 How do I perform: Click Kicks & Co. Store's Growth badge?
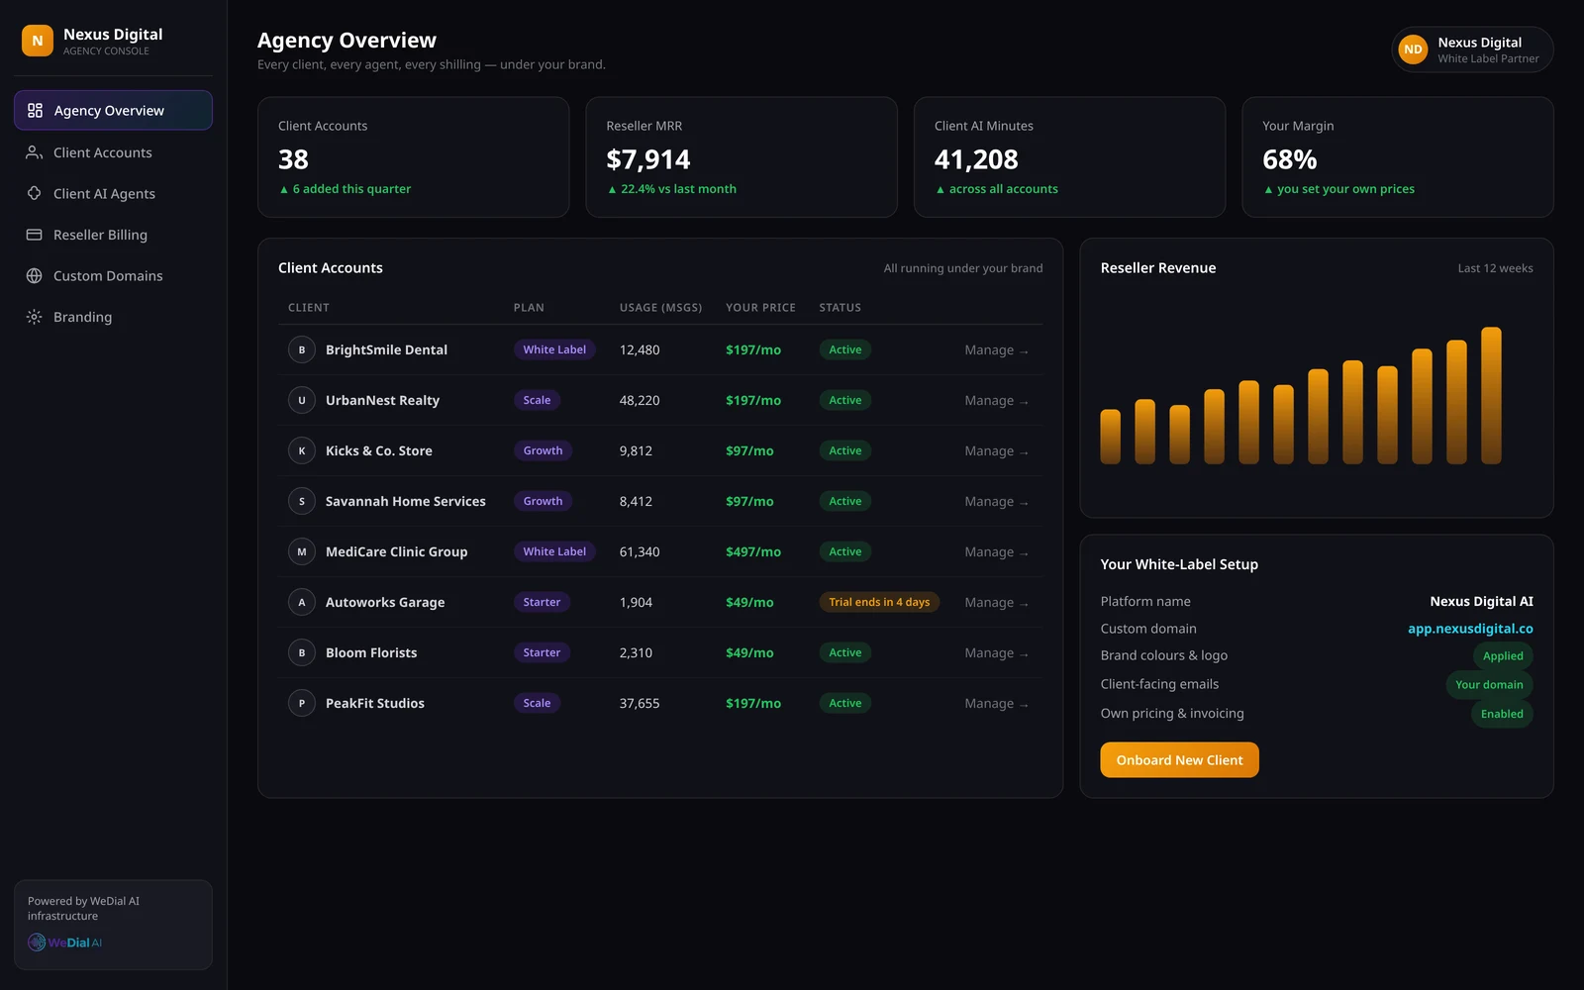pos(543,450)
